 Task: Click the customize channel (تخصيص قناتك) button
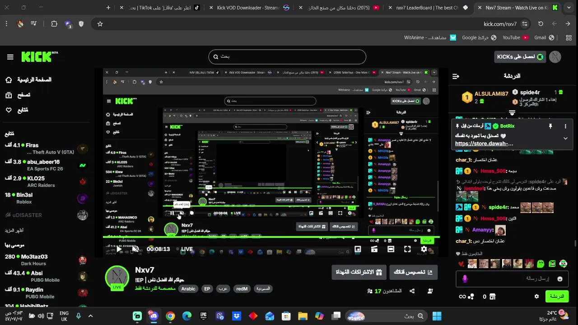point(413,272)
